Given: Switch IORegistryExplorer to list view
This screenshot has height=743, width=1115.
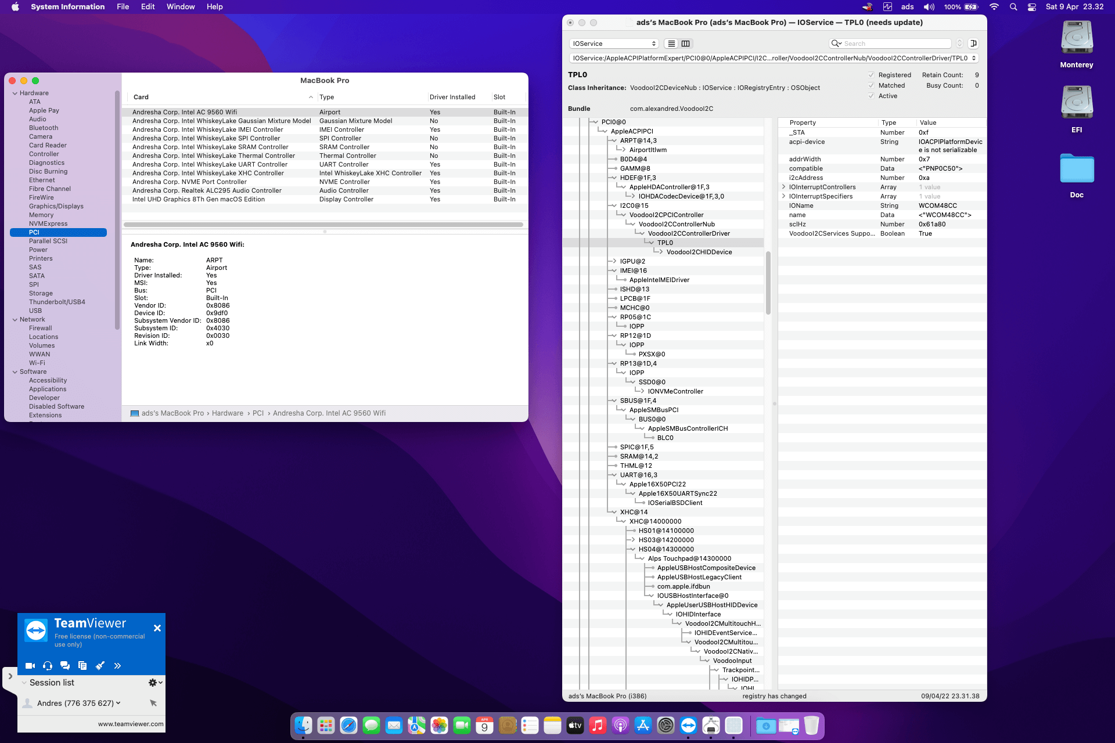Looking at the screenshot, I should point(671,44).
